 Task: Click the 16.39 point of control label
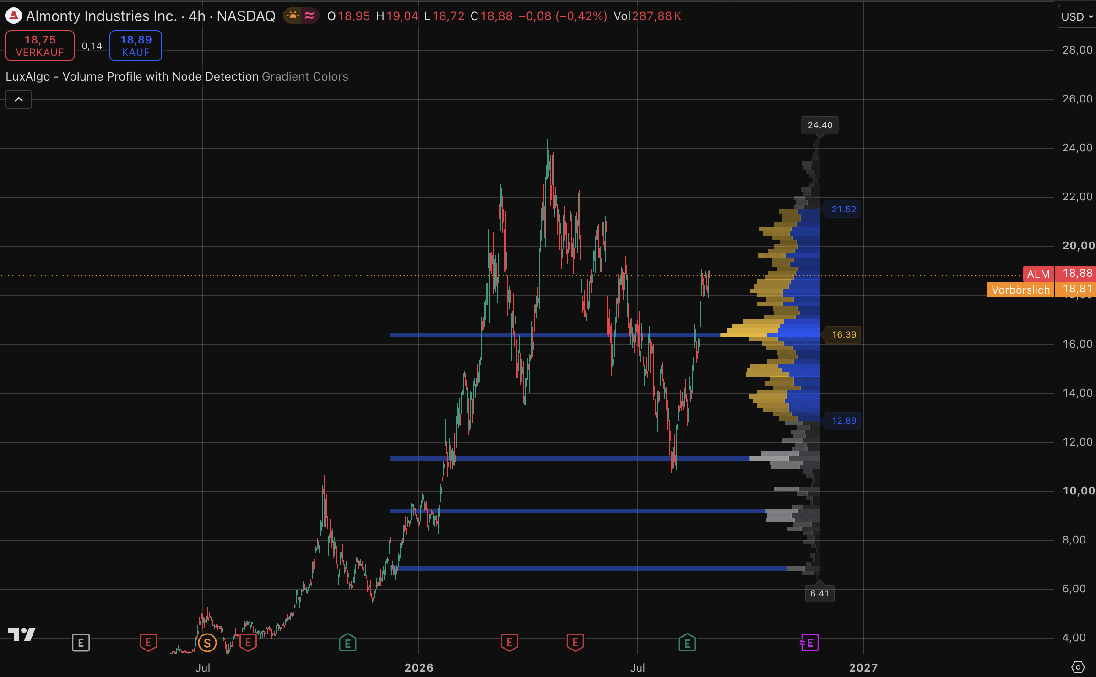click(x=844, y=334)
